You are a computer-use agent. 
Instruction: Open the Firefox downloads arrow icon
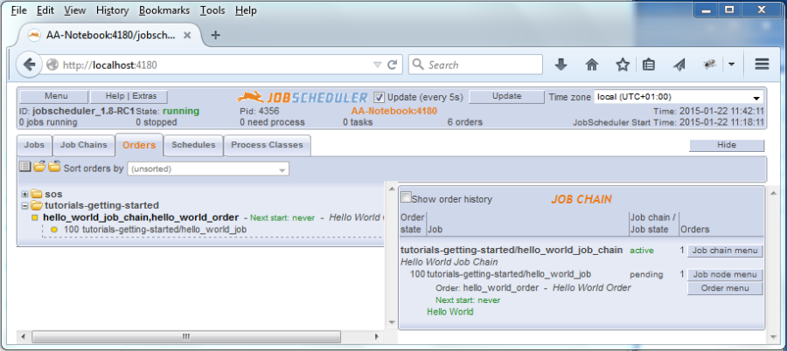[x=561, y=65]
